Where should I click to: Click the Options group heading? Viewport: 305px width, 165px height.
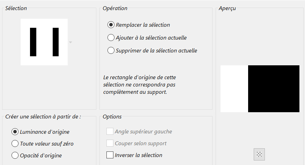pos(112,117)
